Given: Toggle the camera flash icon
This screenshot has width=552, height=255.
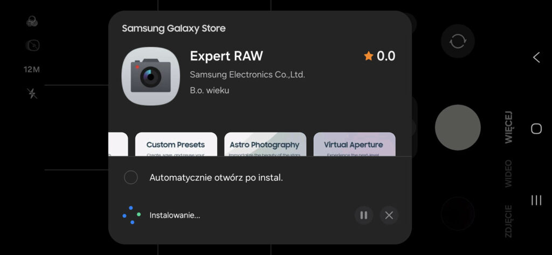Looking at the screenshot, I should click(32, 93).
